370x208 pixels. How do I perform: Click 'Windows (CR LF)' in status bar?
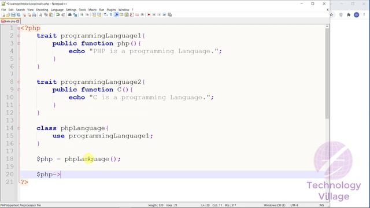(275, 205)
